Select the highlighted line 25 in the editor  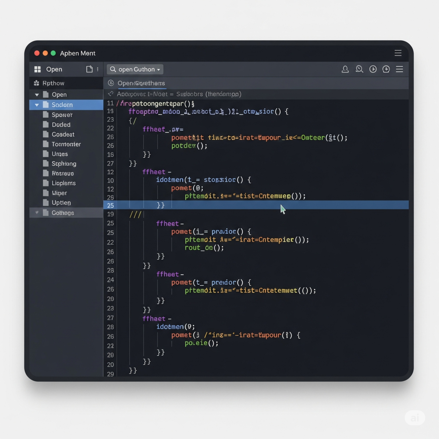click(x=229, y=205)
